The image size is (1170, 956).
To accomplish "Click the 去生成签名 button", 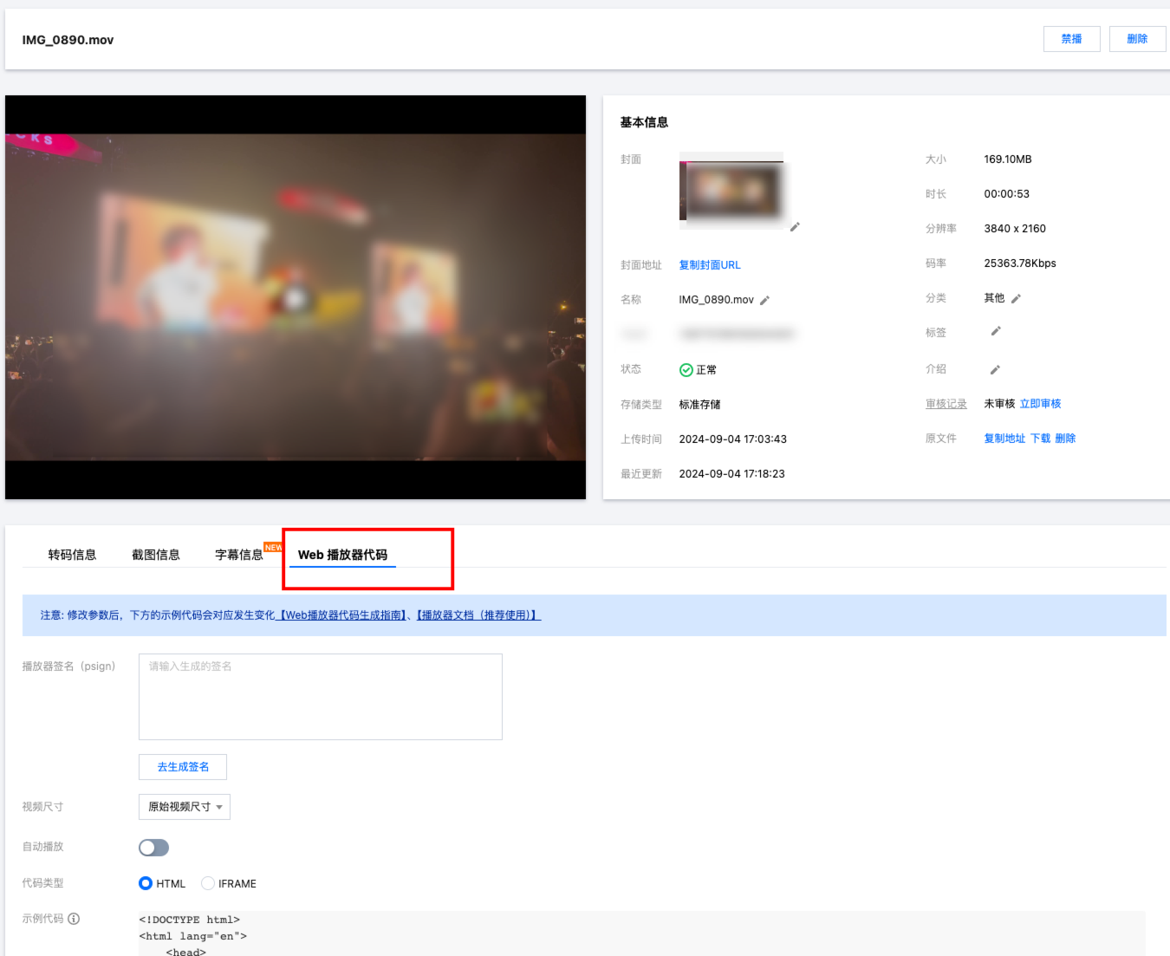I will [x=183, y=767].
